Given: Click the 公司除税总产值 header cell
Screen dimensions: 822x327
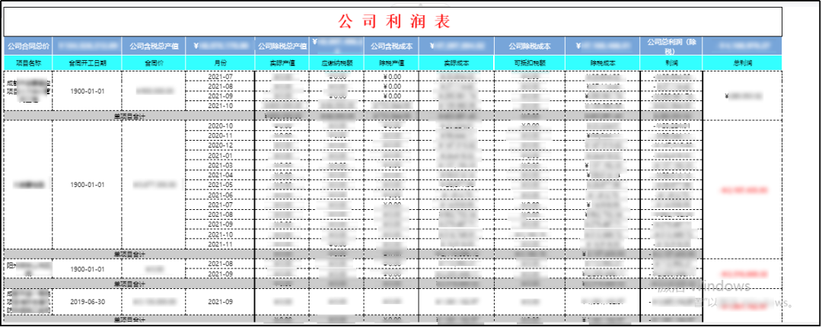Looking at the screenshot, I should tap(282, 46).
